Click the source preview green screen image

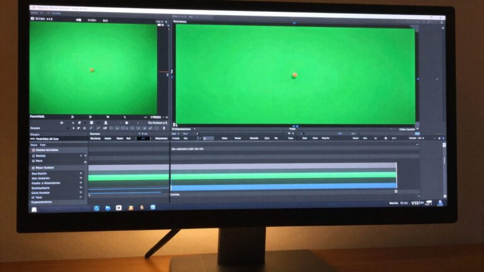coord(93,68)
